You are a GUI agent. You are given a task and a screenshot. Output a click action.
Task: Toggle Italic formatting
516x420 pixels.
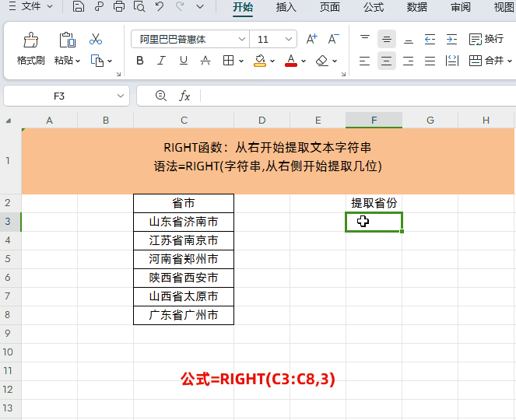(x=161, y=61)
